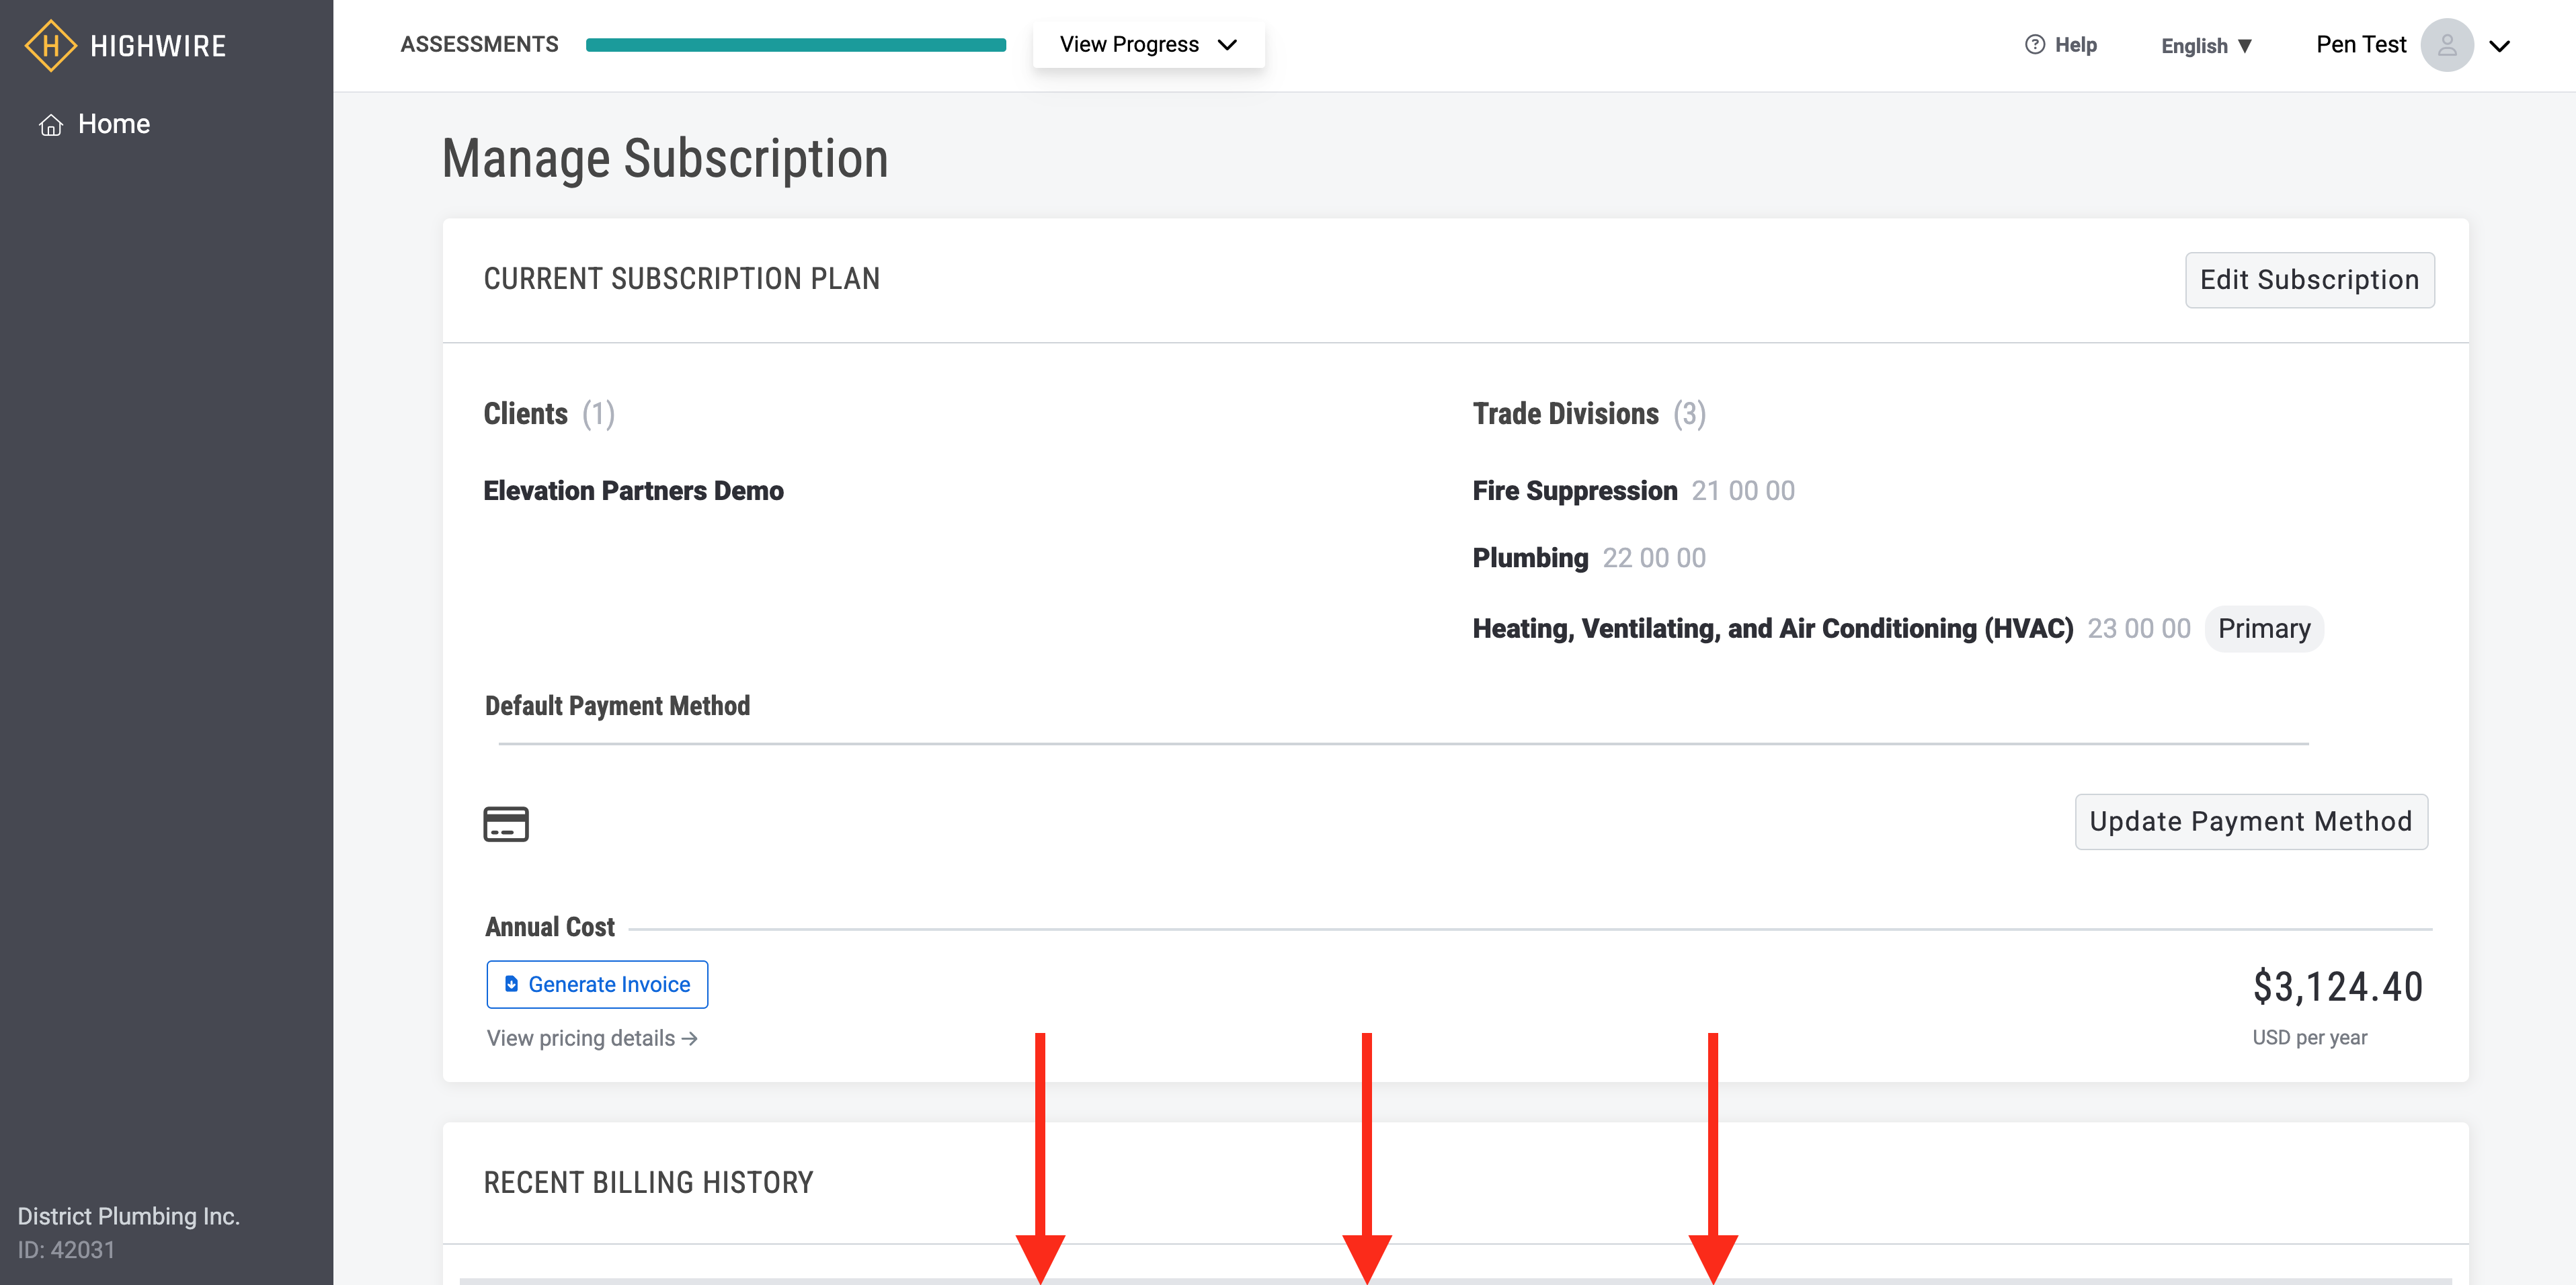Click the credit card payment icon

point(506,824)
